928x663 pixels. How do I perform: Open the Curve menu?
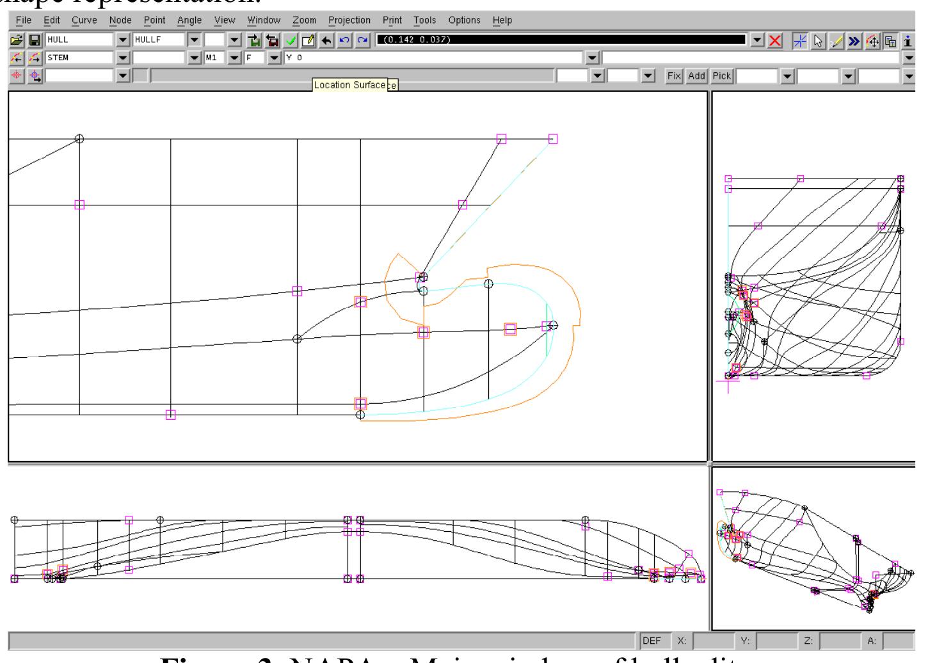[x=84, y=20]
